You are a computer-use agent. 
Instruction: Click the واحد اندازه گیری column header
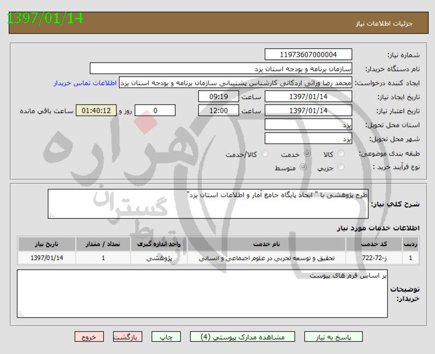point(159,244)
